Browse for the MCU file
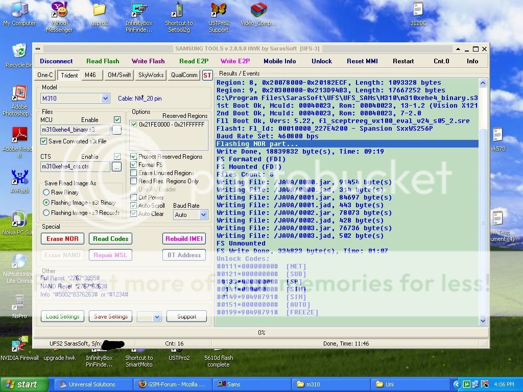 click(x=116, y=130)
